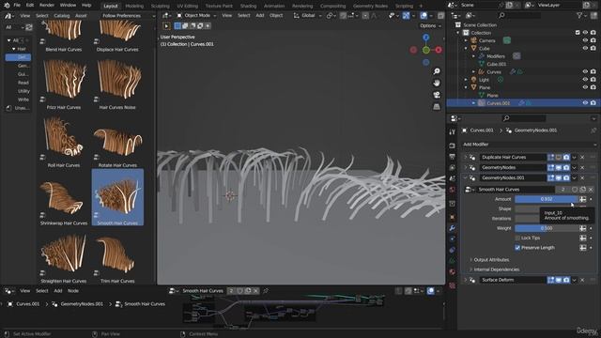Click the pan hand icon in viewport
601x338 pixels.
437,83
